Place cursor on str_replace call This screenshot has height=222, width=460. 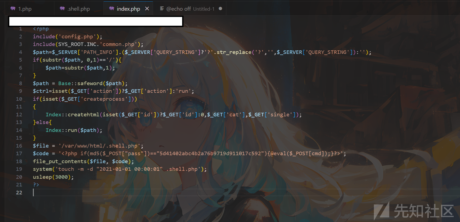pos(234,52)
